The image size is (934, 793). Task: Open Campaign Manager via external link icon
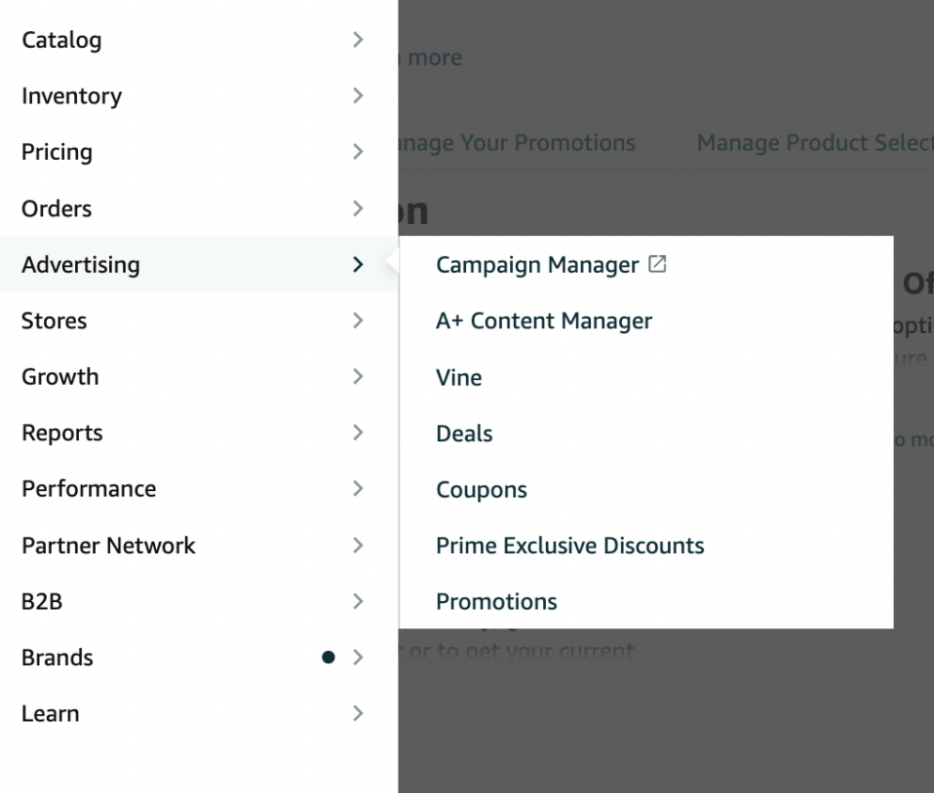coord(658,263)
